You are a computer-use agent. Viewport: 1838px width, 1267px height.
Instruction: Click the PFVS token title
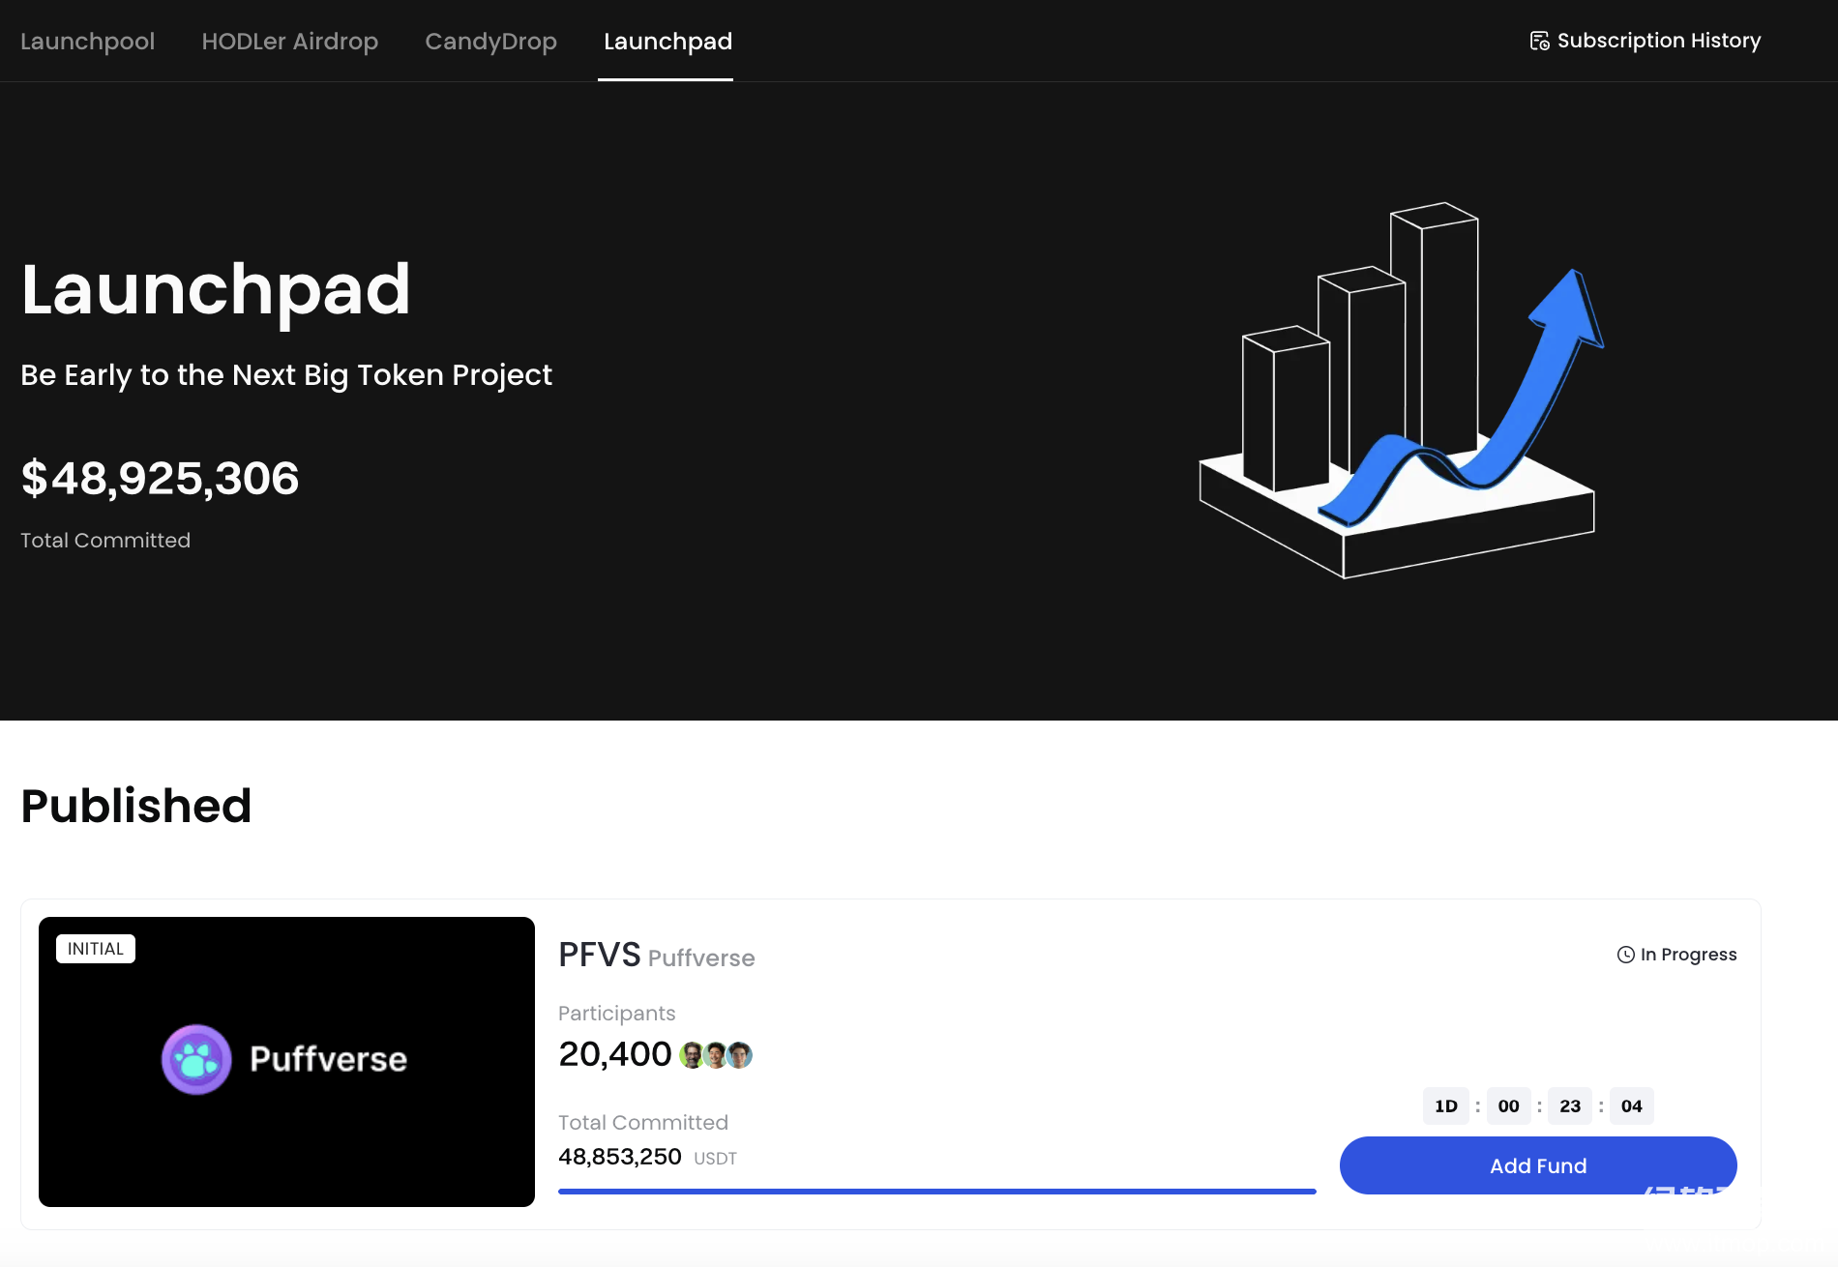click(599, 956)
